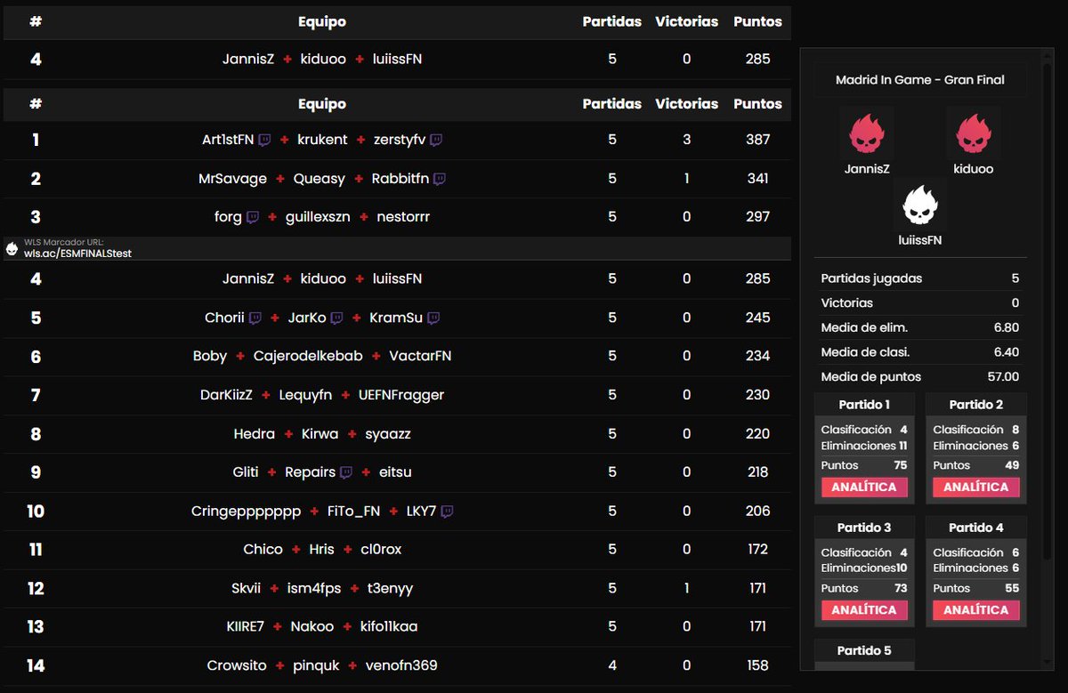
Task: Select player eitsu in rank 9
Action: tap(395, 472)
